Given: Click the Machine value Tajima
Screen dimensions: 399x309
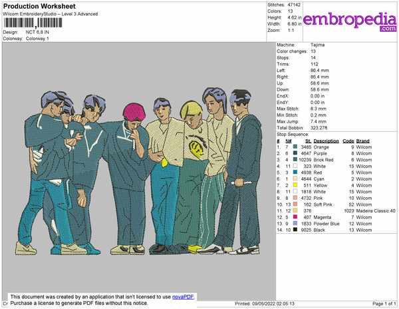Looking at the screenshot, I should (x=317, y=45).
